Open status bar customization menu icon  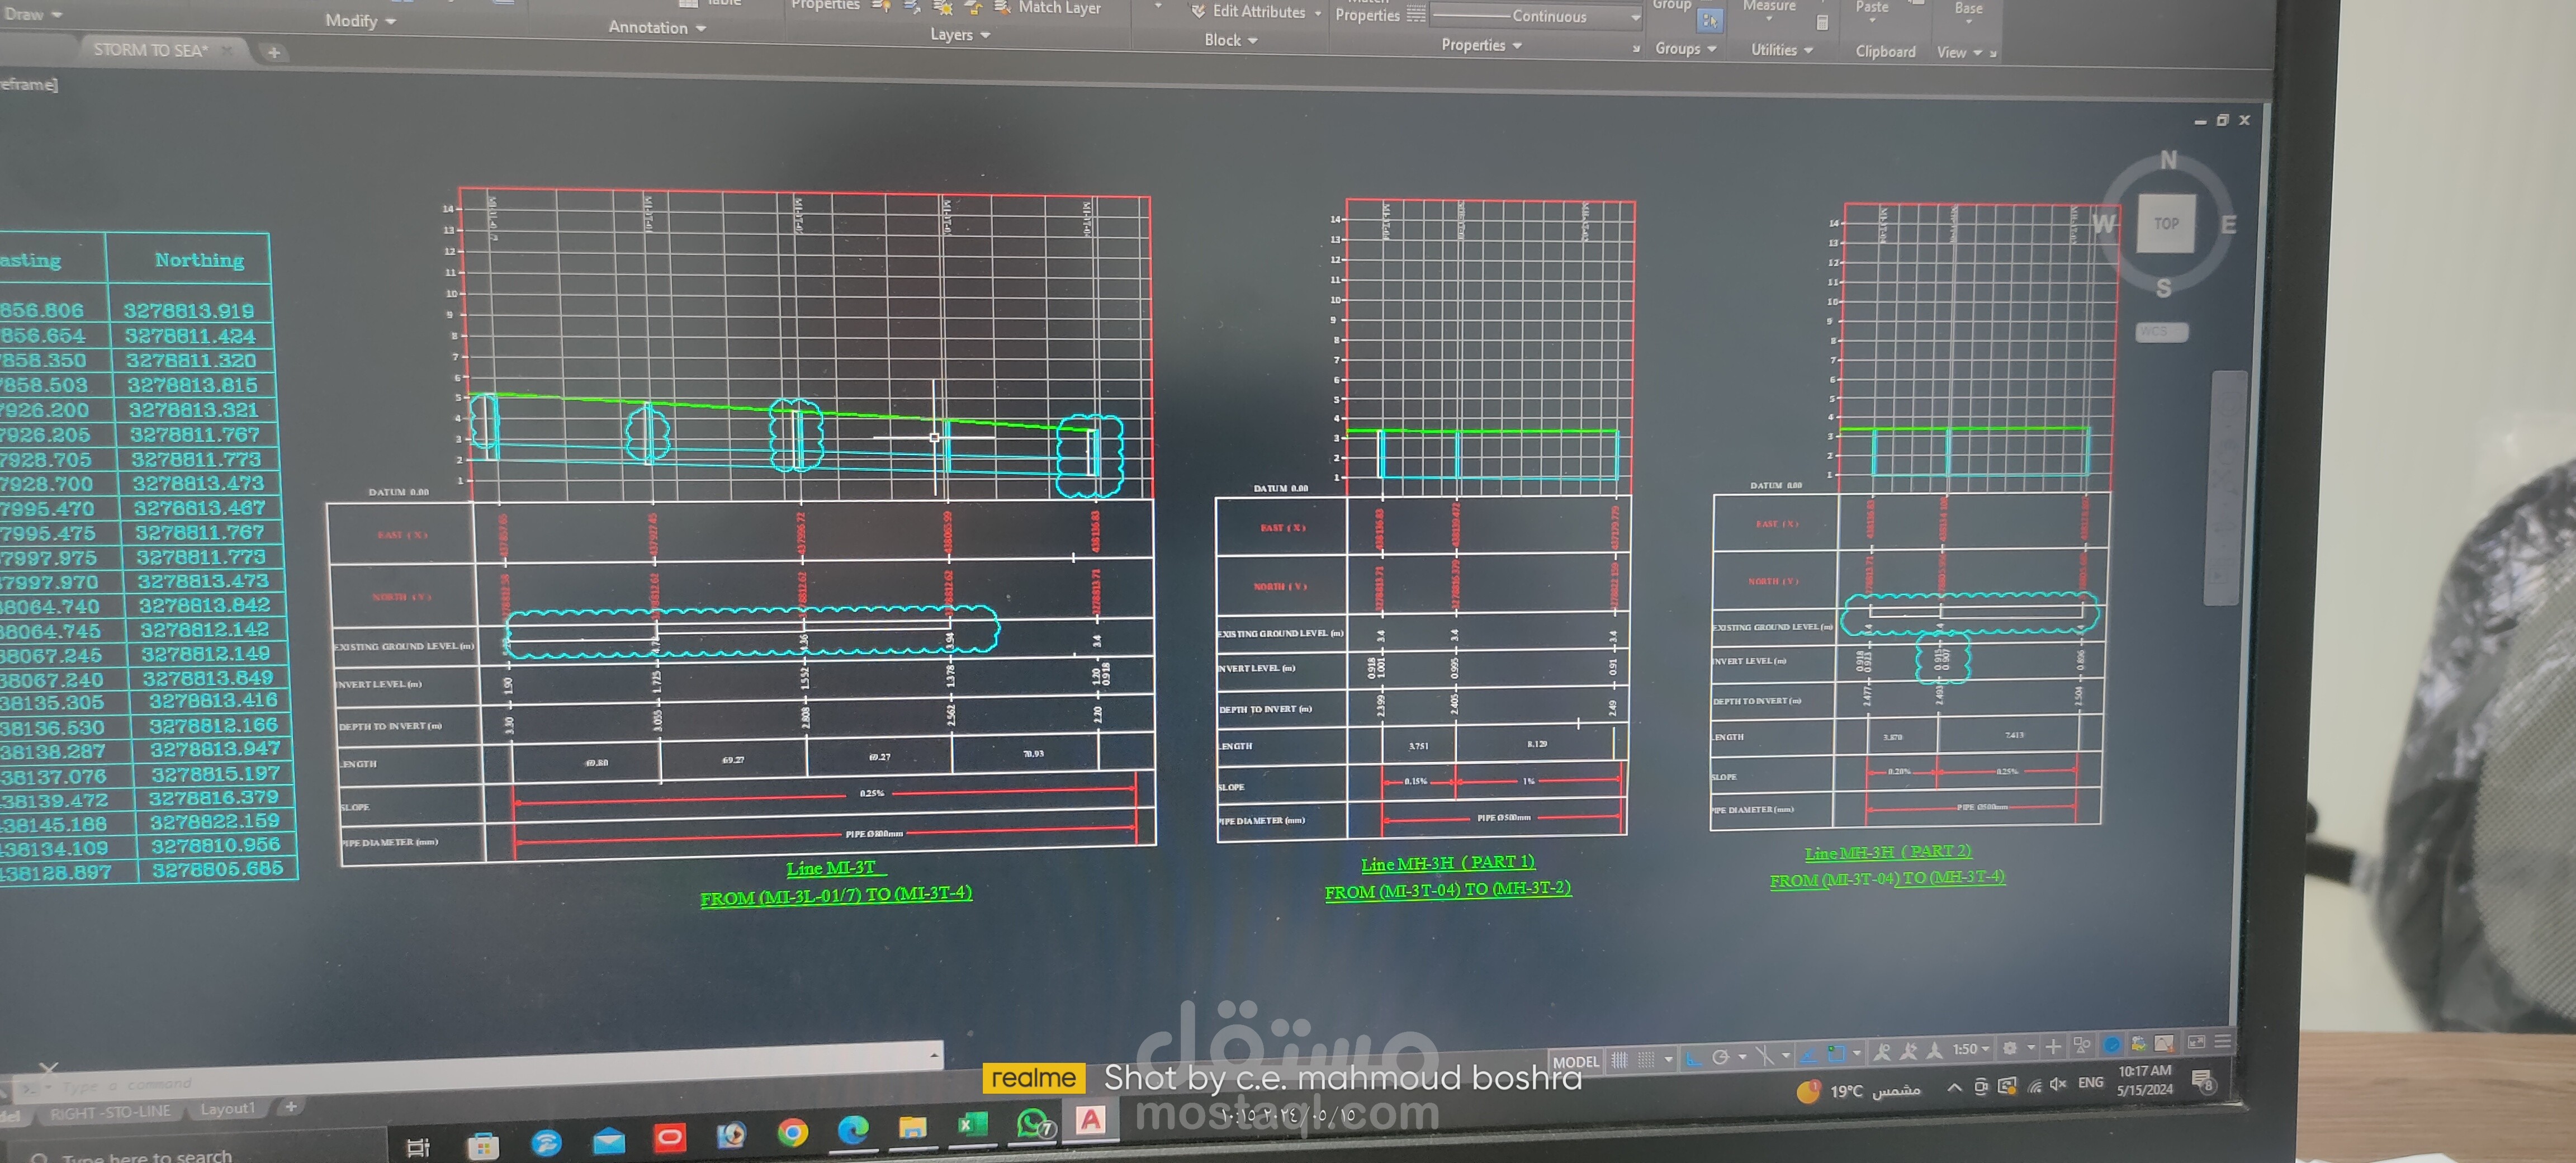pyautogui.click(x=2223, y=1041)
